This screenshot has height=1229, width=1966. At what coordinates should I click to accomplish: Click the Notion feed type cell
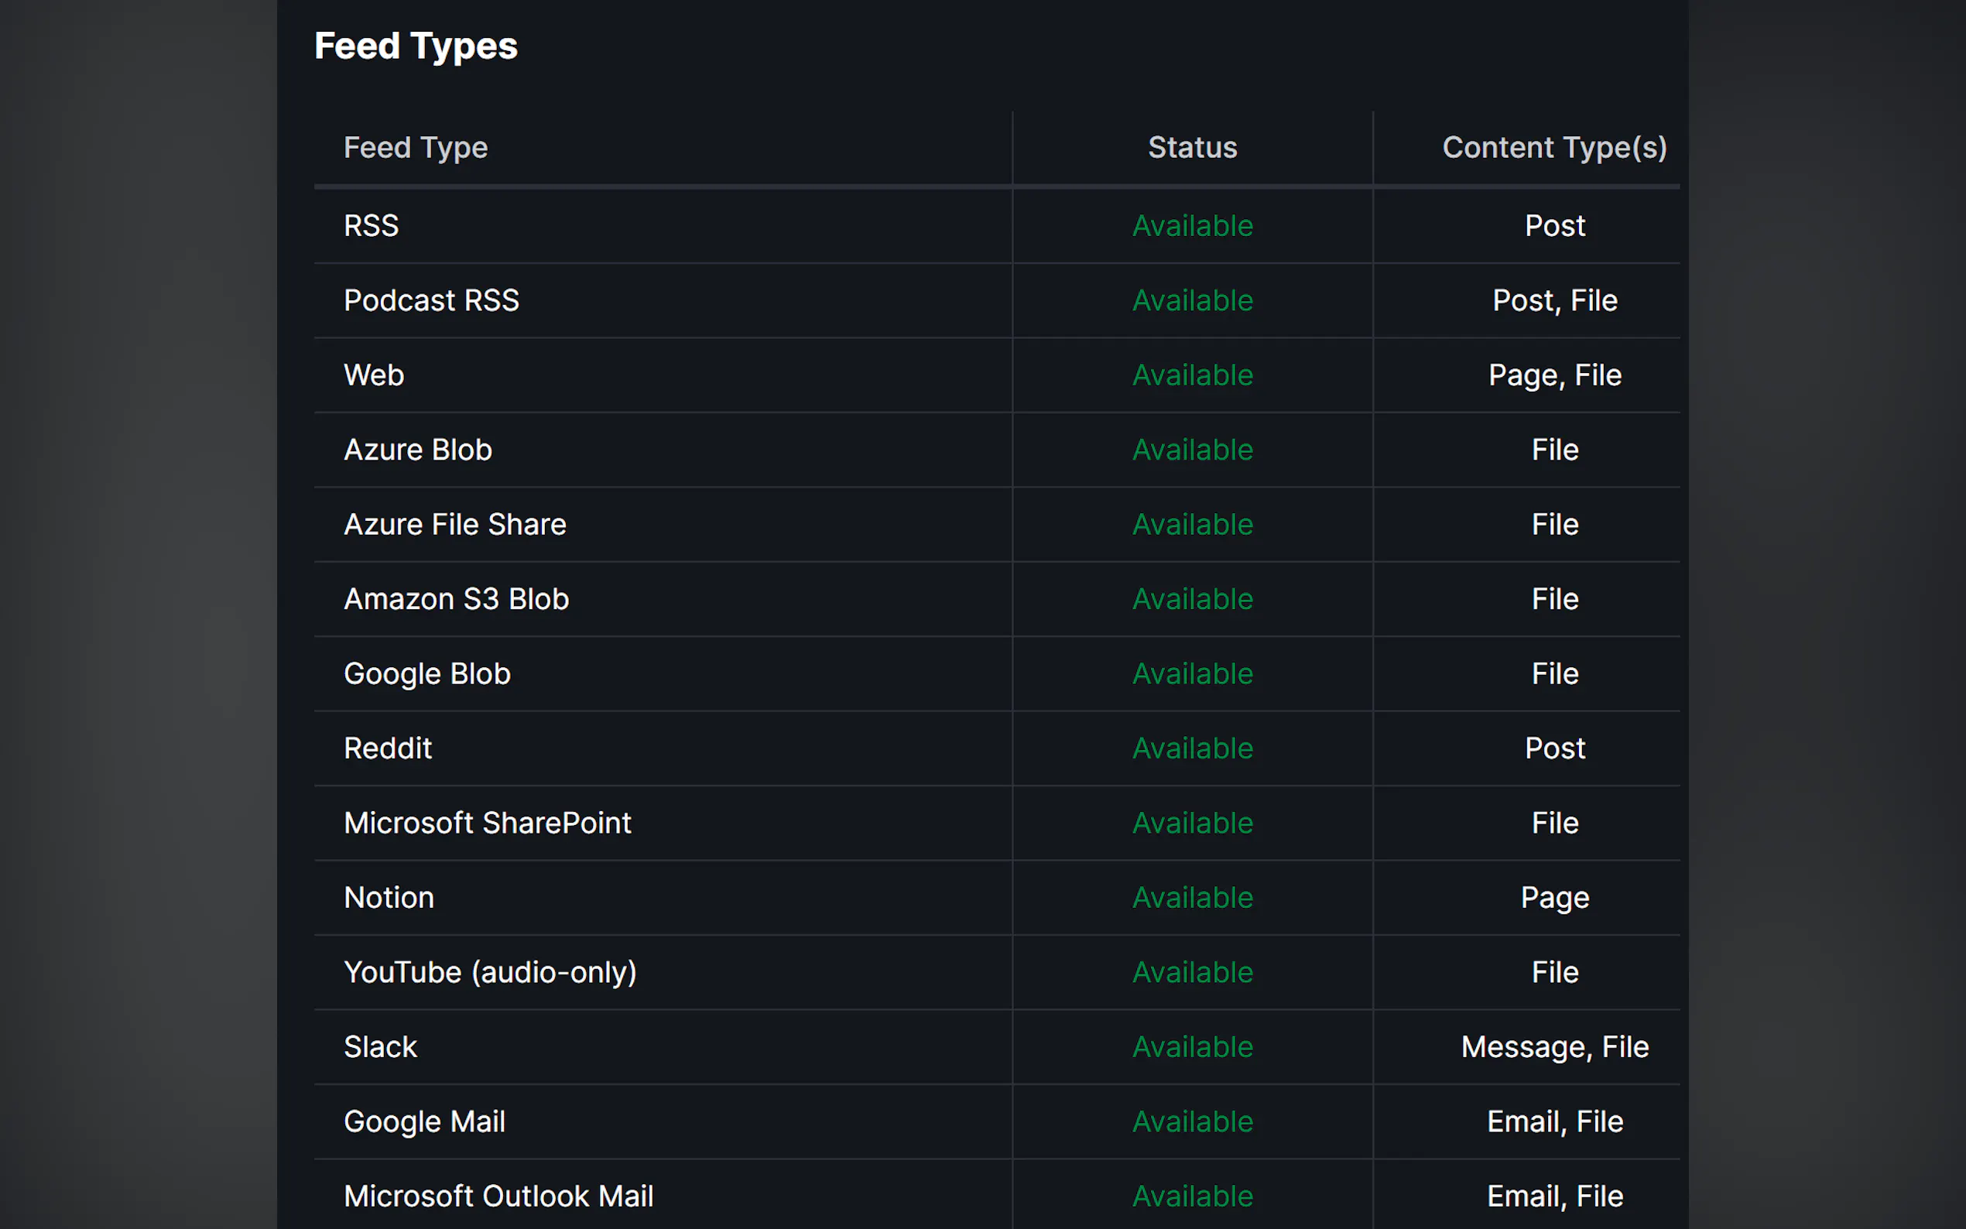[389, 899]
